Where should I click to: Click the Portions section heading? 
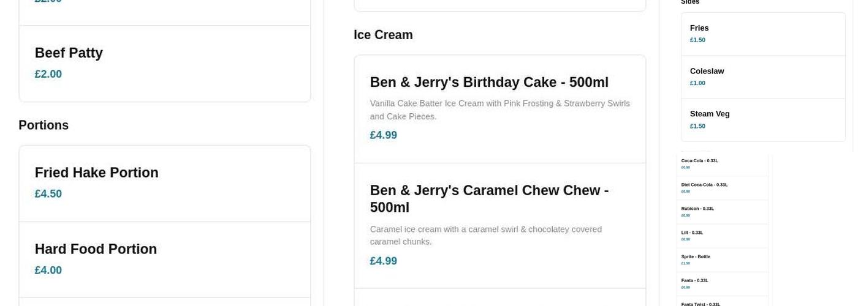point(44,125)
